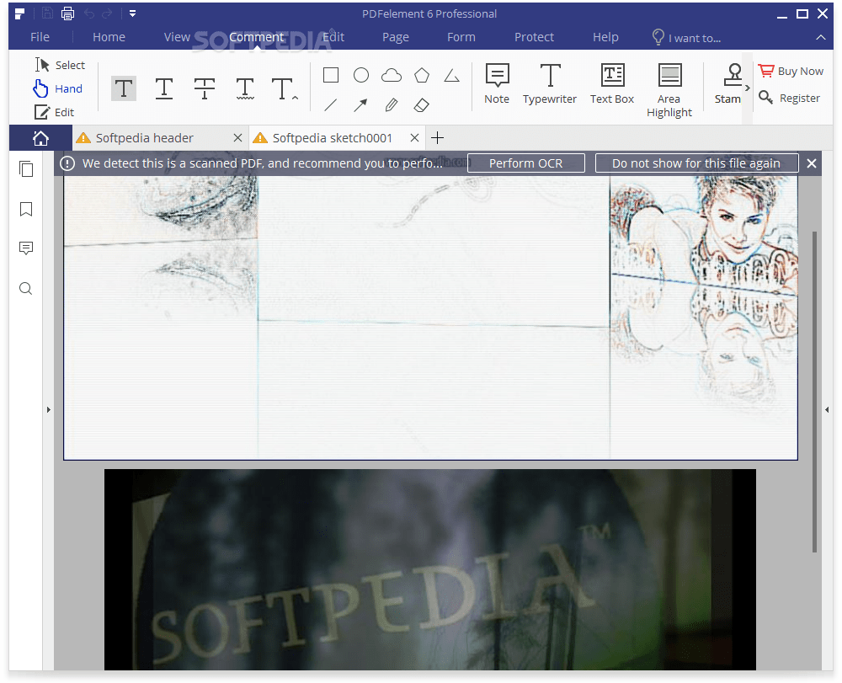This screenshot has width=842, height=683.
Task: Switch to the Help ribbon tab
Action: 605,37
